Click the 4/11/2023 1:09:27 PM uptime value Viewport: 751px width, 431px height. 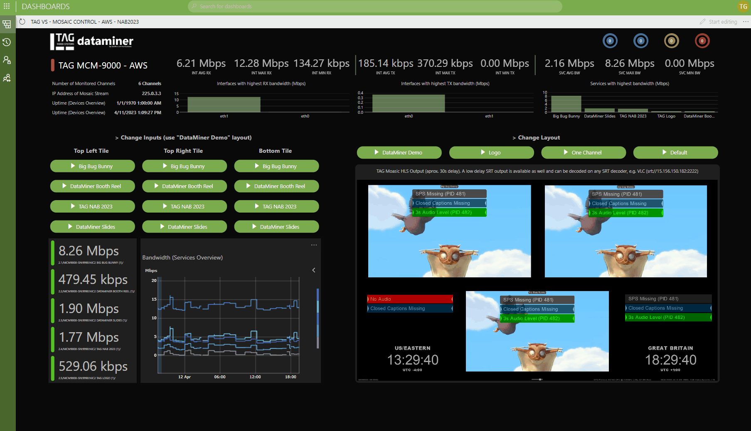pos(138,113)
